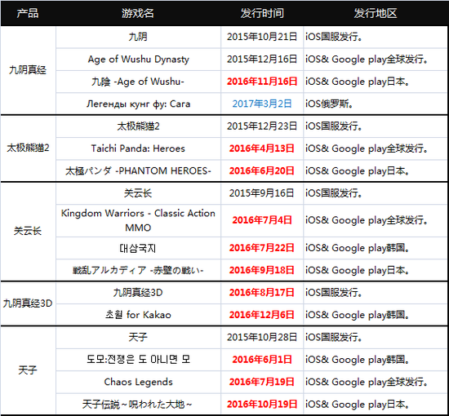Click red date 2016年7月4日
This screenshot has height=416, width=449.
pos(262,220)
